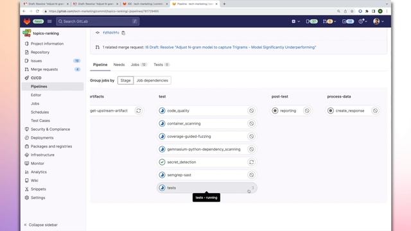411x231 pixels.
Task: Open the user avatar menu
Action: 378,21
